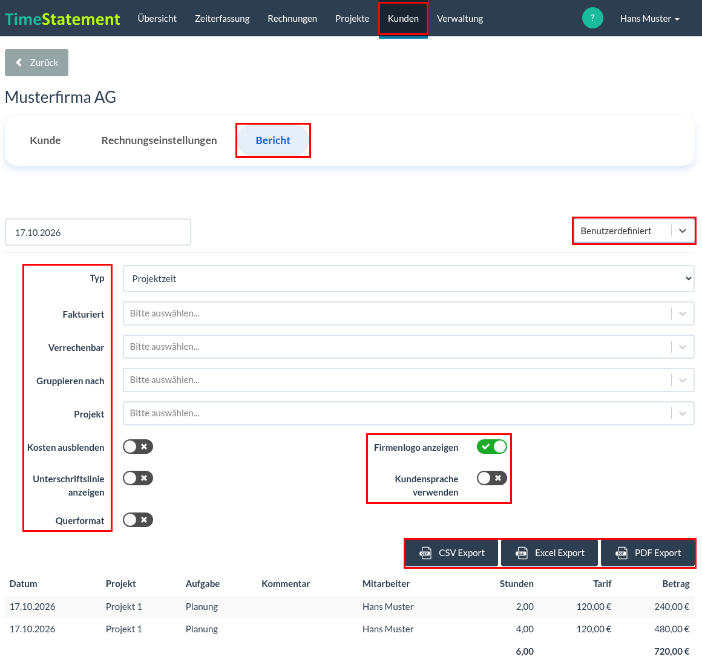Viewport: 702px width, 668px height.
Task: Open Rechnungen menu item
Action: pos(292,19)
